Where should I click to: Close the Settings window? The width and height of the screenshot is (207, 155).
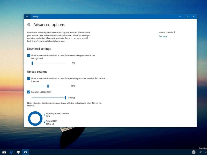(193, 17)
